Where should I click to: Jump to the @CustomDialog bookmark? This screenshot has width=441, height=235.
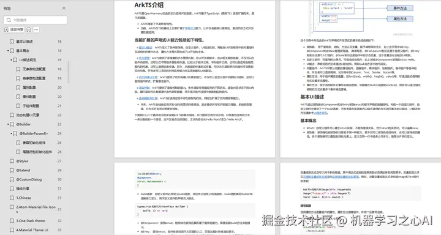point(29,180)
